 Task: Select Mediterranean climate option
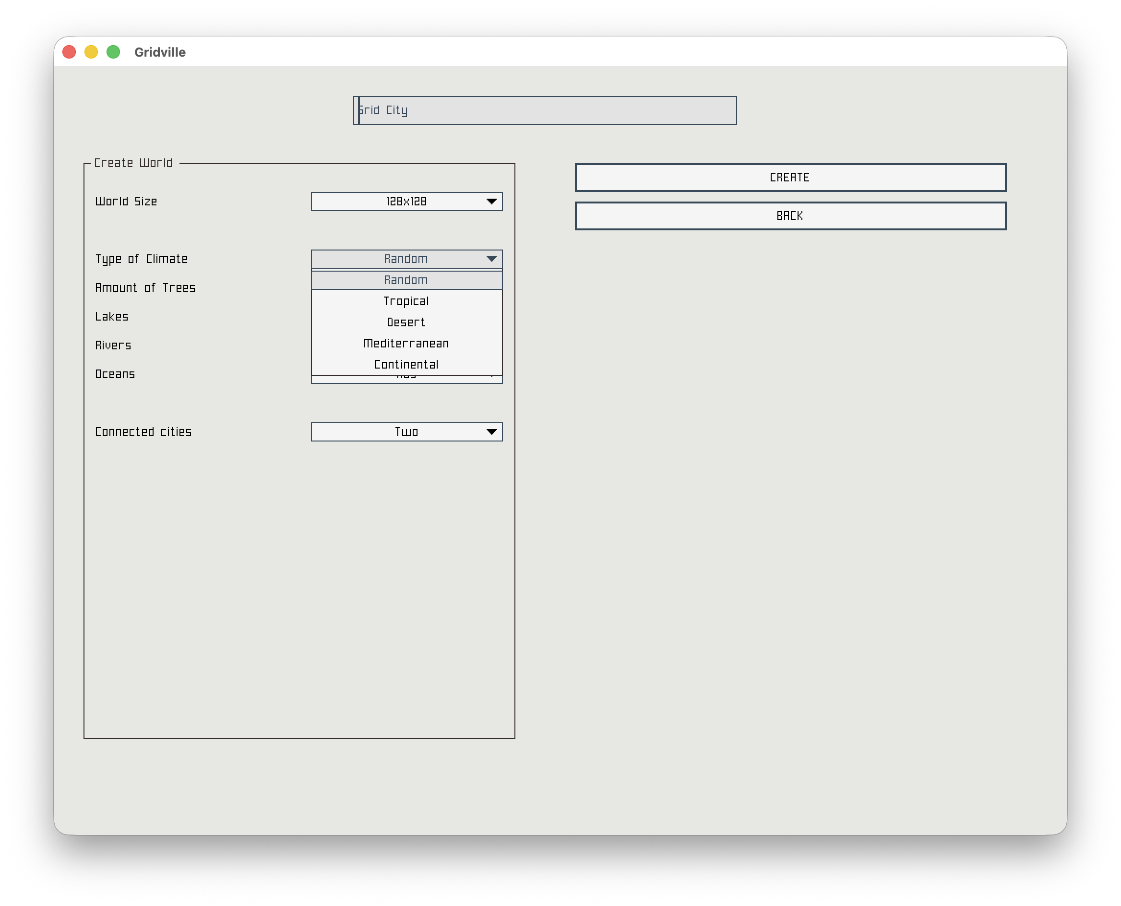pos(406,344)
